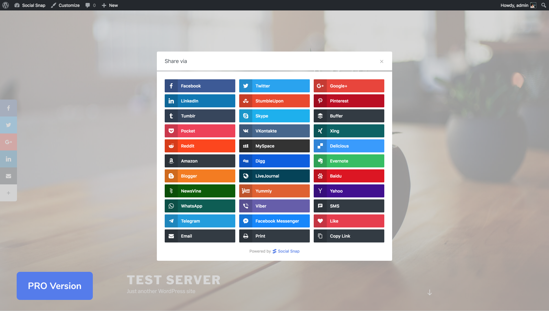Click the VKontakte logo icon
This screenshot has height=311, width=549.
tap(246, 131)
